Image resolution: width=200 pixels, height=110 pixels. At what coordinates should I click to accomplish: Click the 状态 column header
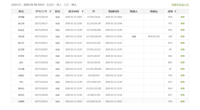57,11
